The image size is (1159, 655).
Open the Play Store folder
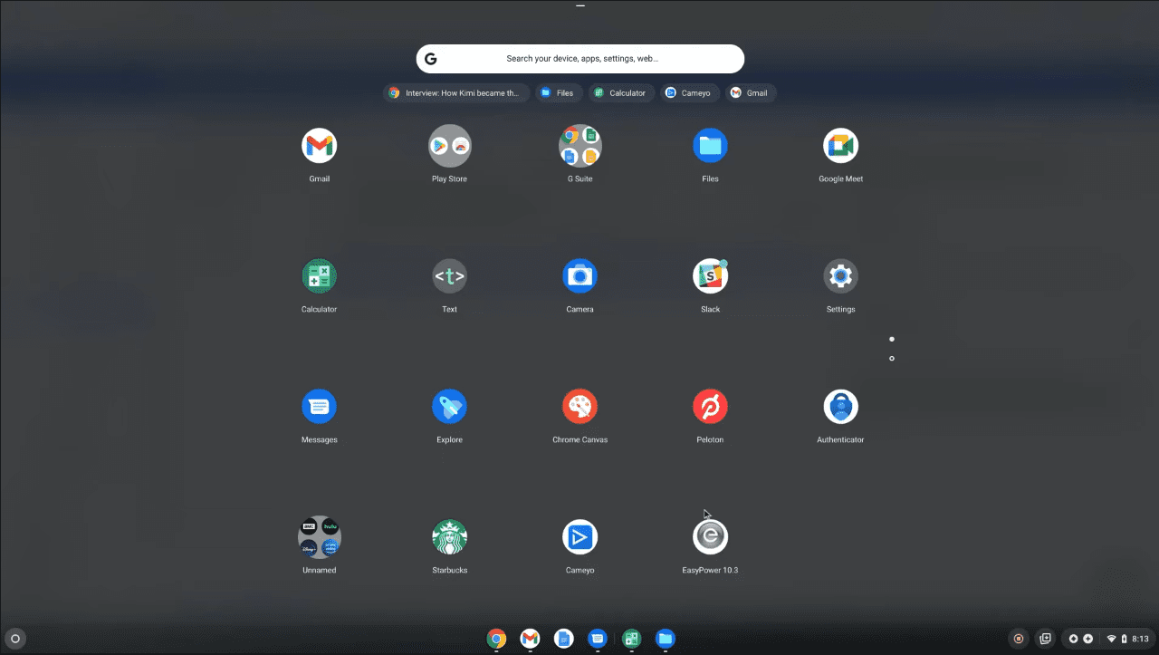coord(449,146)
